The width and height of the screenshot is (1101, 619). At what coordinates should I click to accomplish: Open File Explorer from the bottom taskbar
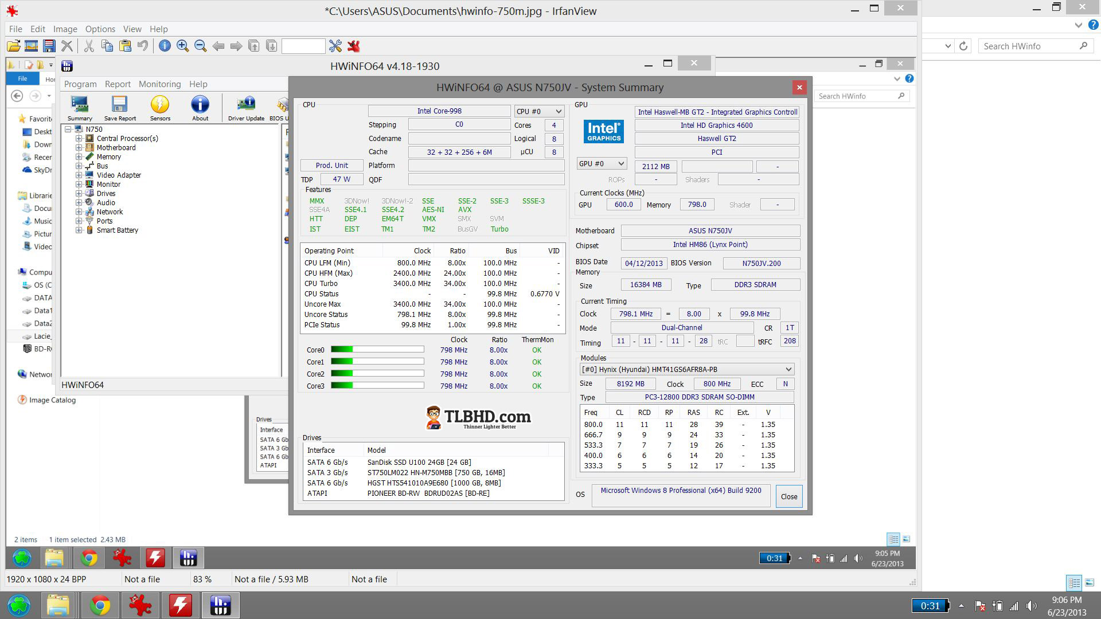click(x=58, y=605)
